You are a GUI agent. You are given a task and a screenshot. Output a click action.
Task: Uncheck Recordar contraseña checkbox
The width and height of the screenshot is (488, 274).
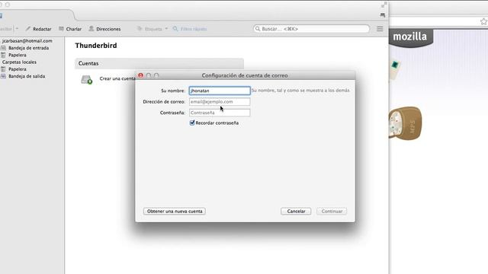[x=192, y=123]
